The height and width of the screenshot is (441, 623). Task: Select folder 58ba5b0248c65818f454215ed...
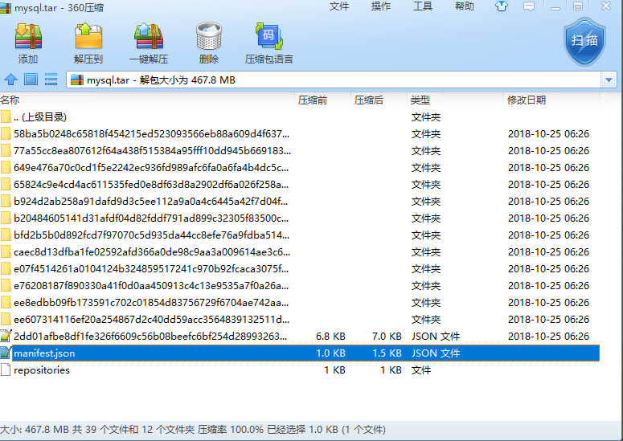click(x=300, y=134)
